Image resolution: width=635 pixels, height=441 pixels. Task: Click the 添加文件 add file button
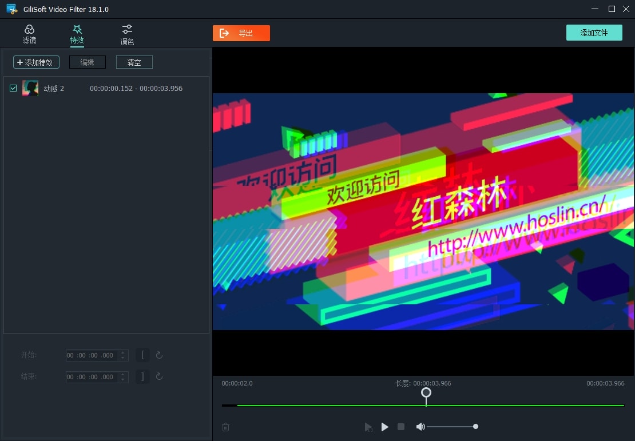[594, 33]
